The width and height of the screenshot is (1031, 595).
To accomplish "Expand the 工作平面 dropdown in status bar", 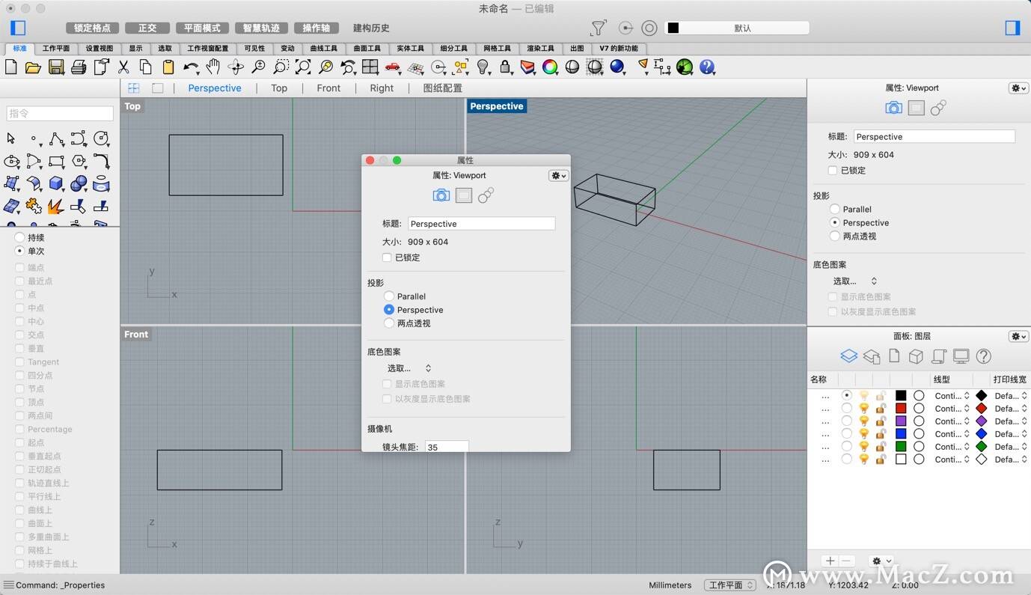I will [x=730, y=585].
